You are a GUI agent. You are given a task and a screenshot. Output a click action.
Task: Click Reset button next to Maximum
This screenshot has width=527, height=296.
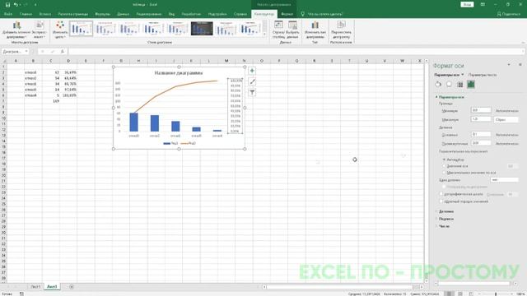[x=506, y=119]
